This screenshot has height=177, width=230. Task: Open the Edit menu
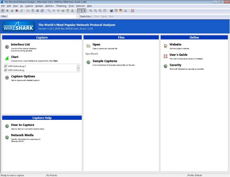click(x=9, y=6)
